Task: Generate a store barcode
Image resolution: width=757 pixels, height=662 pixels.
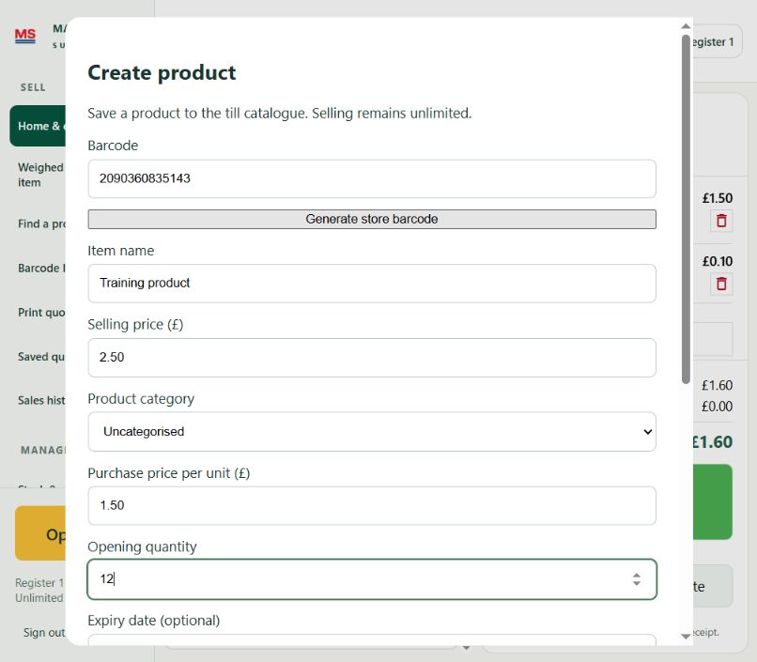Action: [372, 219]
